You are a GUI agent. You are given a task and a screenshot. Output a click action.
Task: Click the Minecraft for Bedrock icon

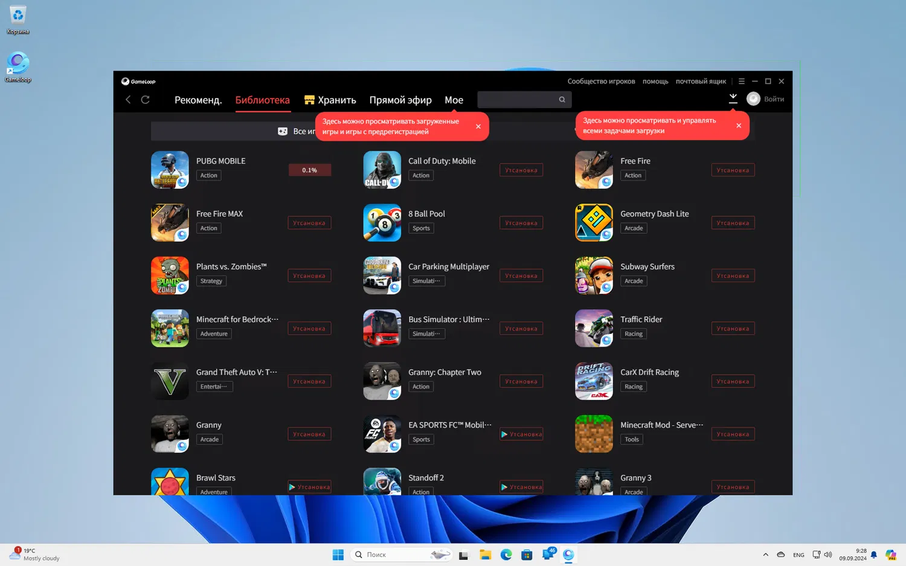coord(170,329)
